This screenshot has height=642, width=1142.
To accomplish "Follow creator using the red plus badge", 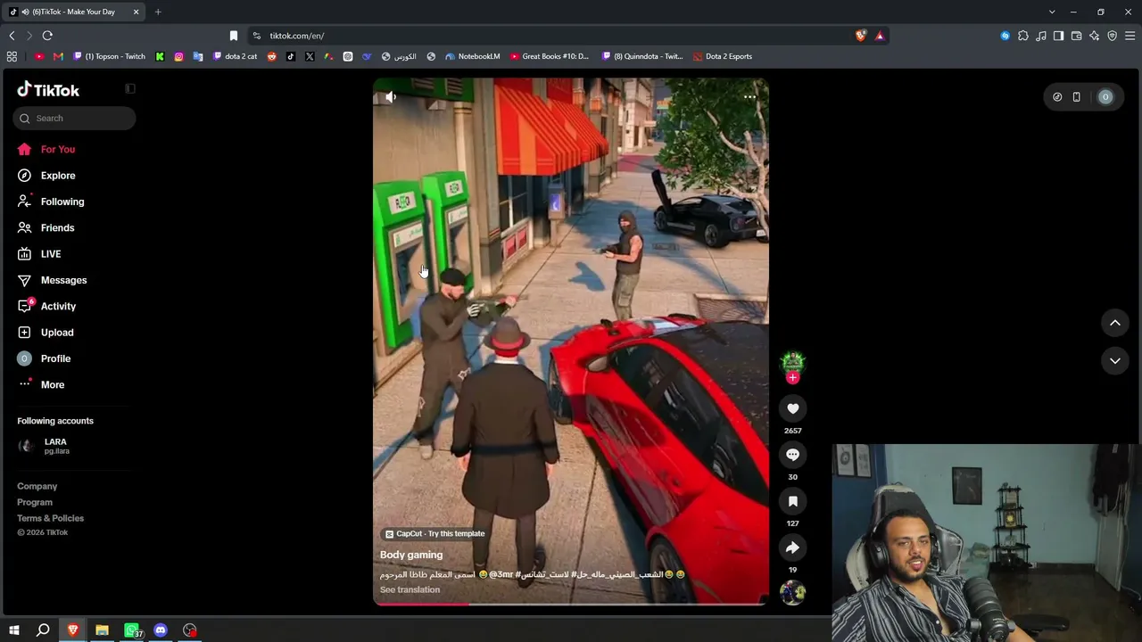I will (x=792, y=377).
